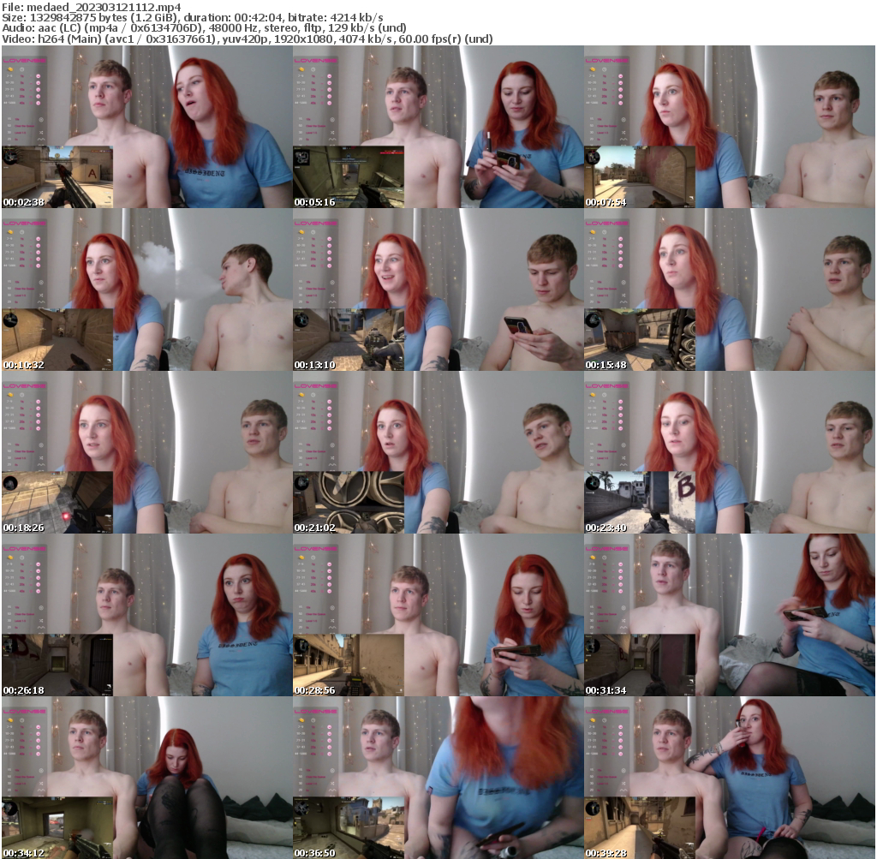The height and width of the screenshot is (859, 877).
Task: Toggle the vibration indicator for the 44-5000 tier
Action: [38, 103]
